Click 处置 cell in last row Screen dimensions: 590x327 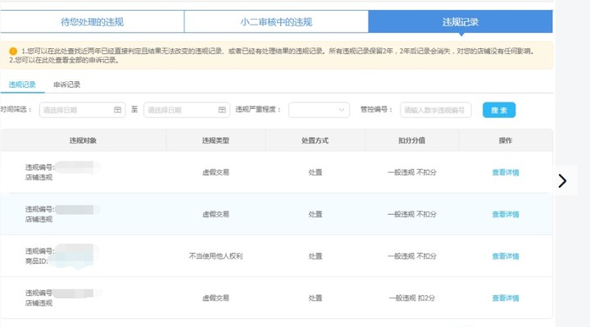(315, 298)
